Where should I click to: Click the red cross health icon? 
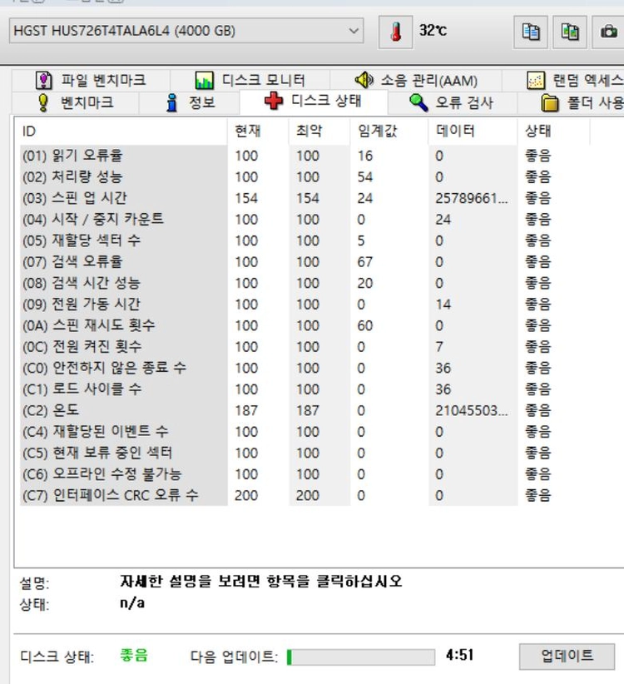pyautogui.click(x=274, y=101)
